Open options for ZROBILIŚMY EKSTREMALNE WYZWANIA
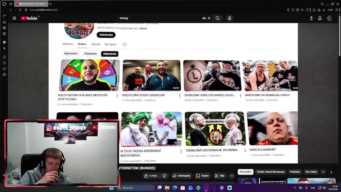The height and width of the screenshot is (192, 341). point(245,150)
